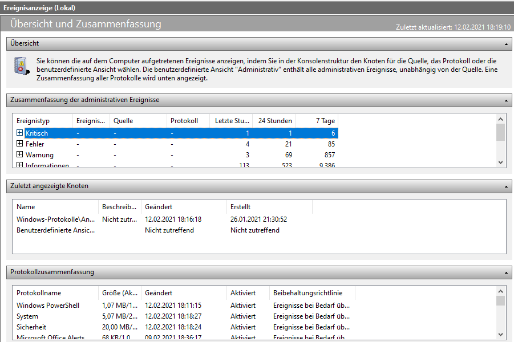Click the 857 warnings count for 7 days

[330, 154]
